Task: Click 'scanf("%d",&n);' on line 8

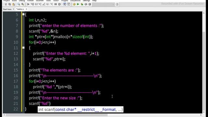Action: click(x=44, y=31)
